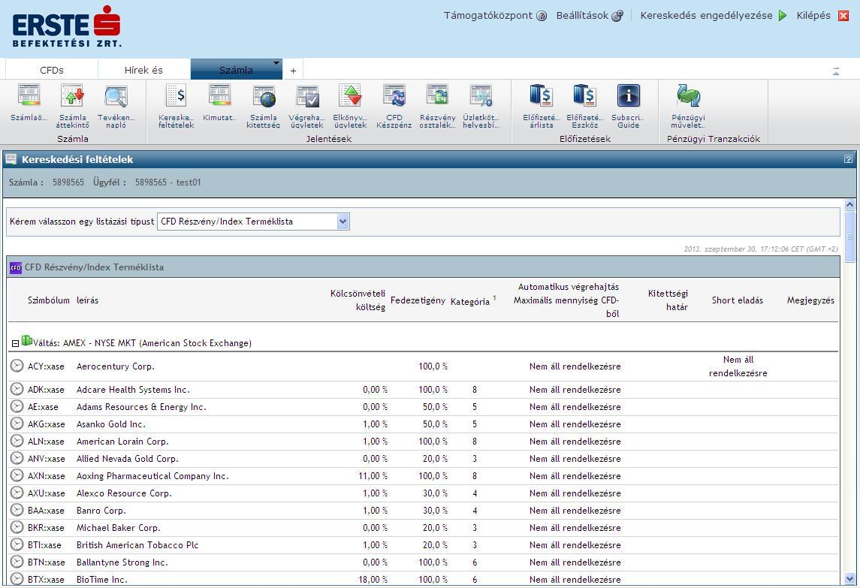860x588 pixels.
Task: Click the clock icon for BTI:xase
Action: point(17,544)
